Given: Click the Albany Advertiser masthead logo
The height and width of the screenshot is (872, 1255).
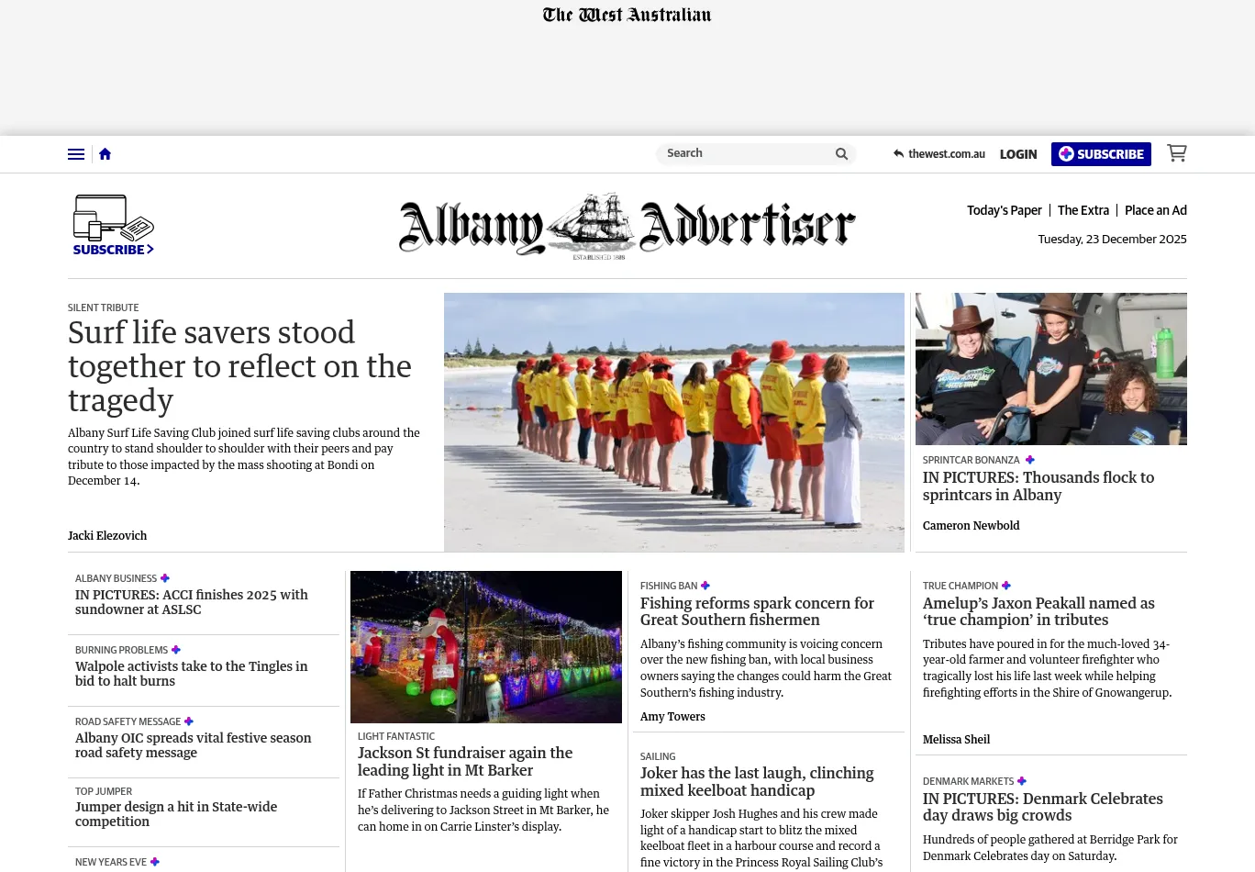Looking at the screenshot, I should [627, 227].
